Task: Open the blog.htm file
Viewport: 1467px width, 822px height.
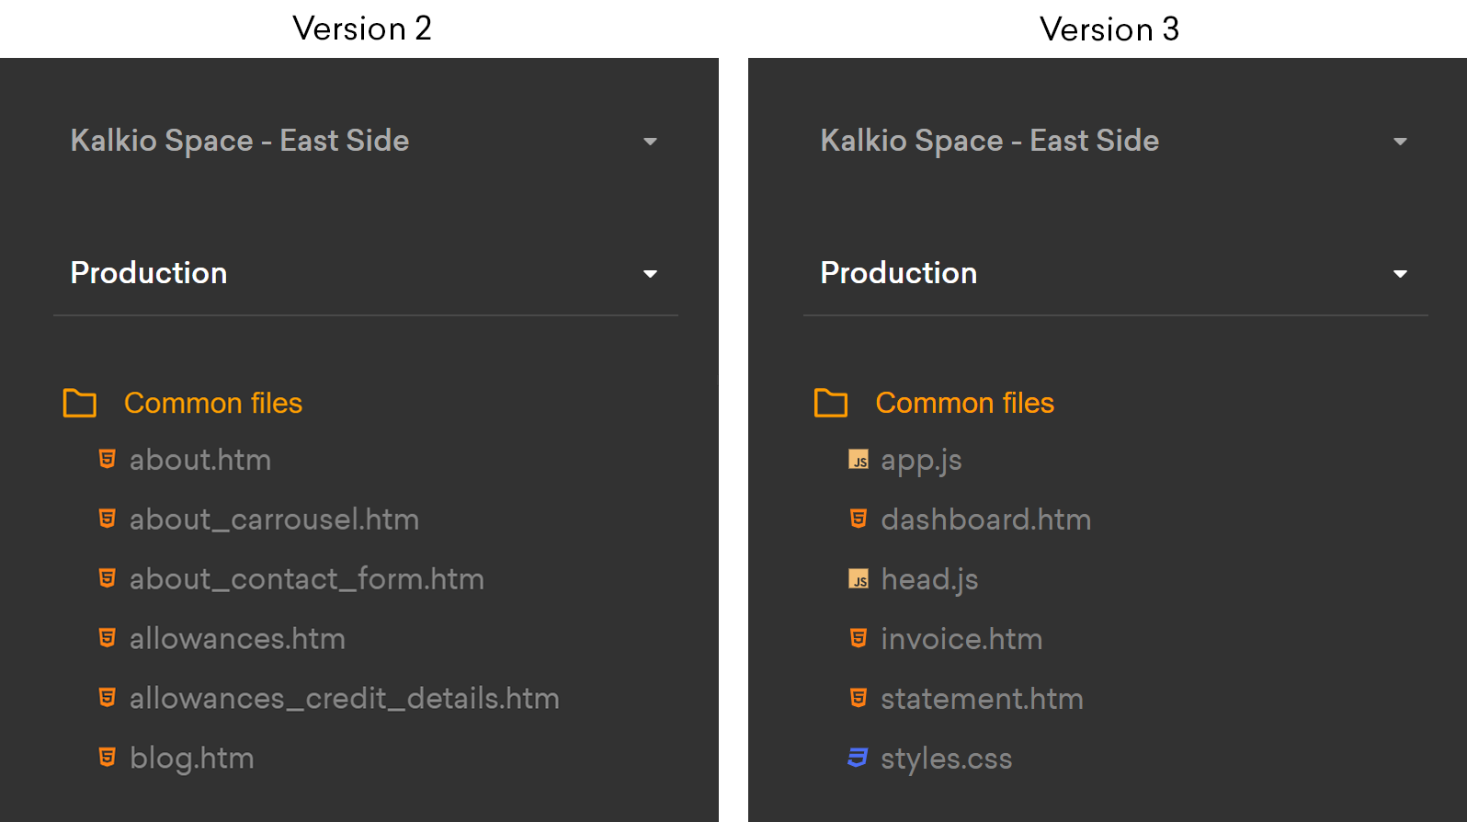Action: [192, 759]
